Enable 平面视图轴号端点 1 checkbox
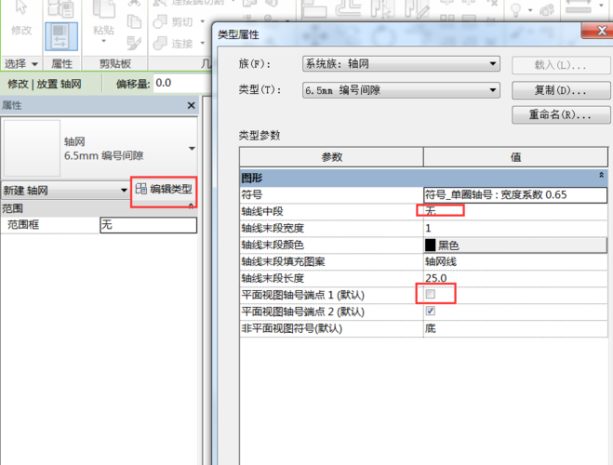The image size is (613, 465). click(x=431, y=294)
